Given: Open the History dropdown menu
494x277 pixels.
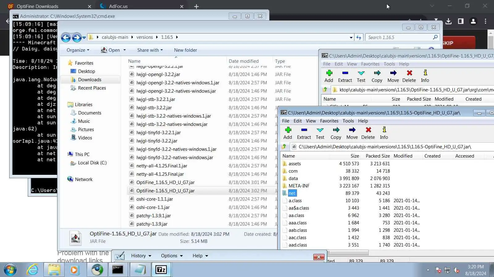Looking at the screenshot, I should 141,256.
